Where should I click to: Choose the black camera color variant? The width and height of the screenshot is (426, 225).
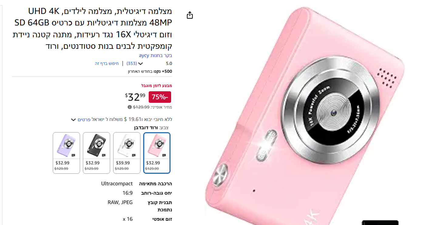pyautogui.click(x=96, y=153)
